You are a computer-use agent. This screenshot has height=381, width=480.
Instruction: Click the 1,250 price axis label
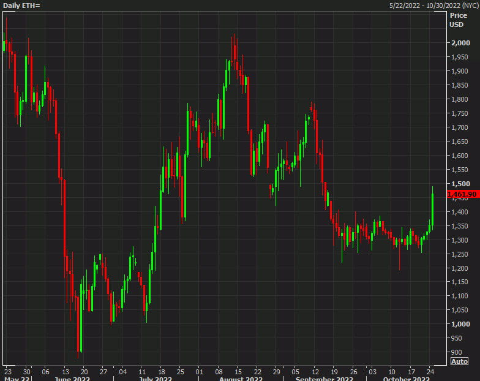pyautogui.click(x=460, y=254)
